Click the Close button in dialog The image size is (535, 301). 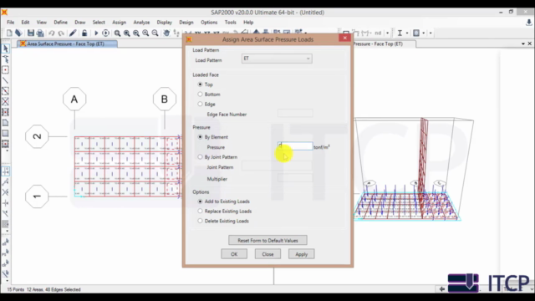coord(267,254)
